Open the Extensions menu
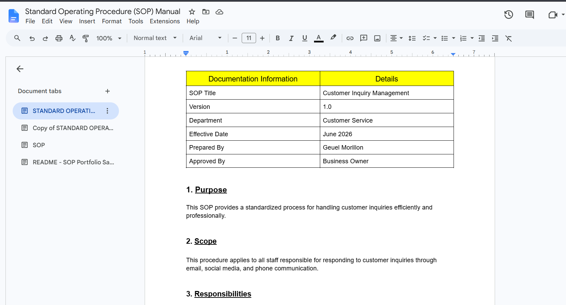The width and height of the screenshot is (566, 305). click(165, 21)
